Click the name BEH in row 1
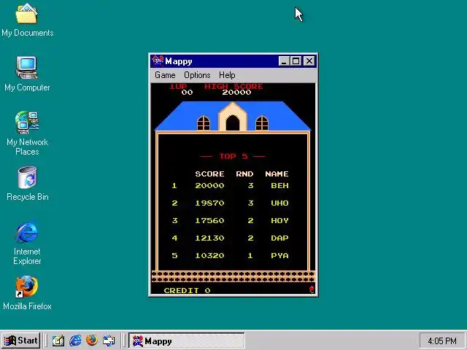 coord(279,185)
